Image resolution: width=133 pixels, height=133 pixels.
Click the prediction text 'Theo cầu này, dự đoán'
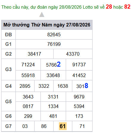click(x=24, y=7)
